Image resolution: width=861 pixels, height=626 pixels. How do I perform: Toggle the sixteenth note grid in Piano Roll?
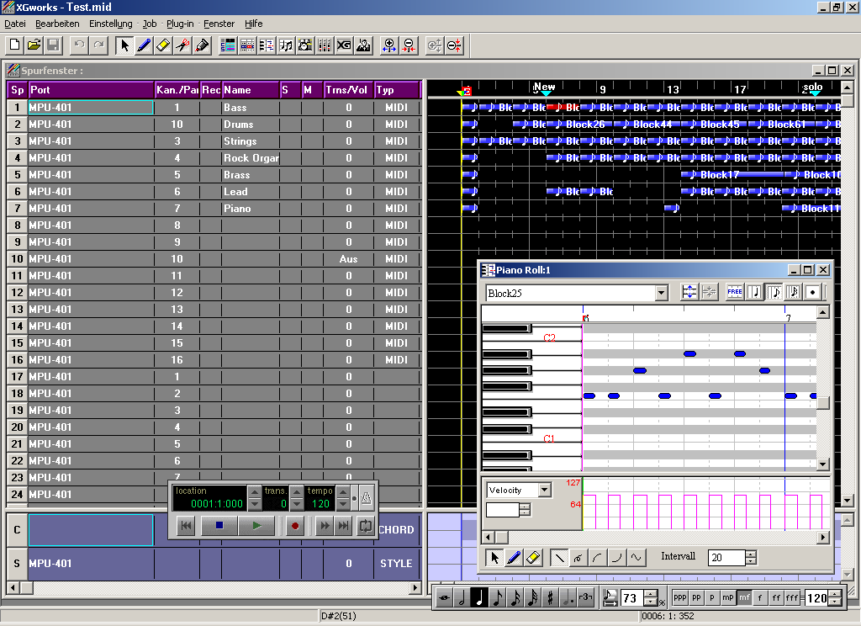click(794, 293)
